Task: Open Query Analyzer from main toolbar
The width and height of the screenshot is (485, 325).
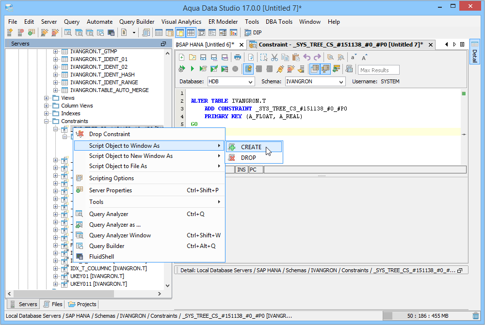Action: (68, 32)
